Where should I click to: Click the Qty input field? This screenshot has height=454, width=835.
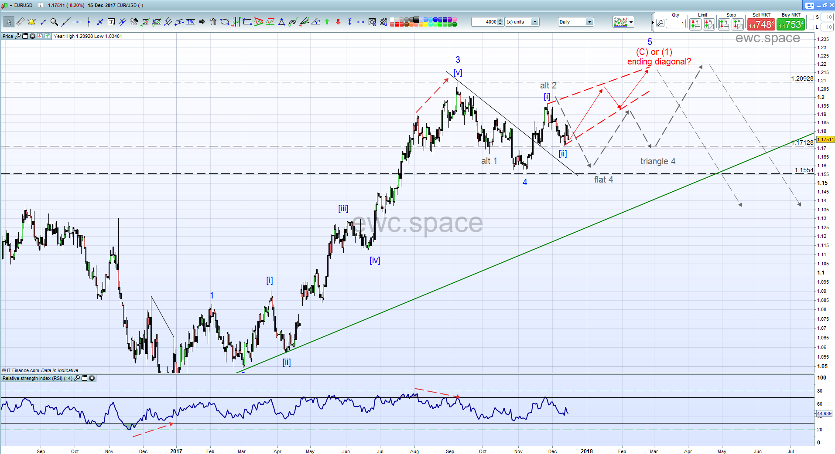click(x=676, y=24)
